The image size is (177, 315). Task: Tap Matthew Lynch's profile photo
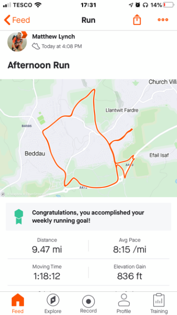click(17, 42)
